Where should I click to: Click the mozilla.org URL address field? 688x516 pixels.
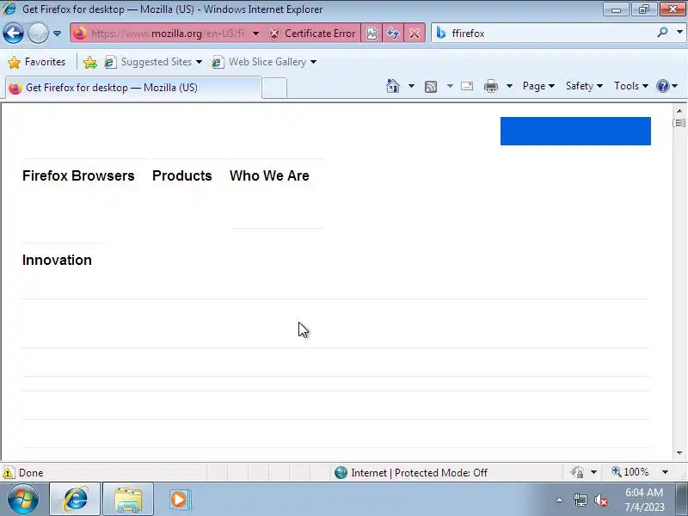pyautogui.click(x=167, y=34)
